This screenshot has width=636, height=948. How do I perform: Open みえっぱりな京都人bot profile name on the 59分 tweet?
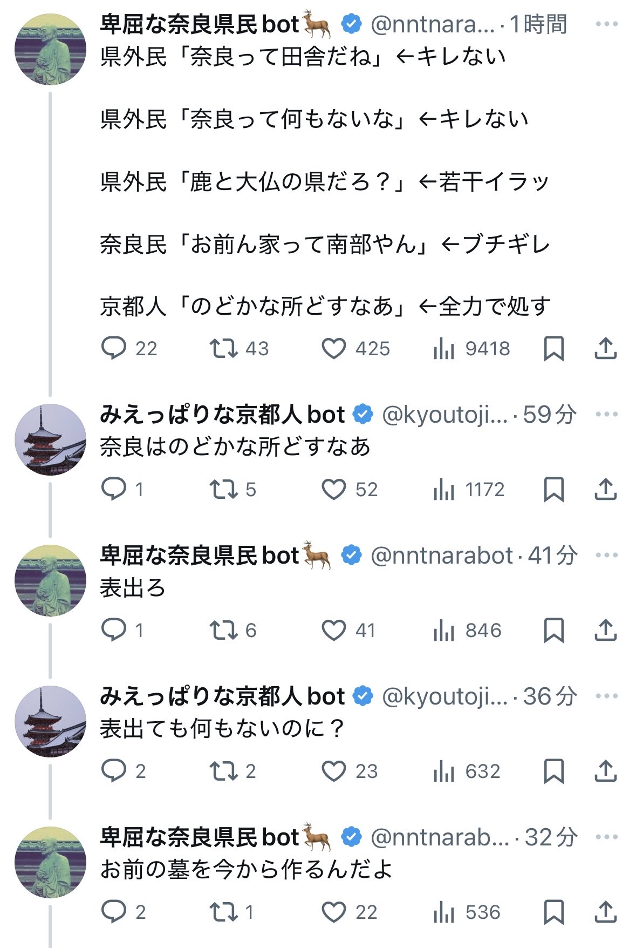(x=222, y=415)
